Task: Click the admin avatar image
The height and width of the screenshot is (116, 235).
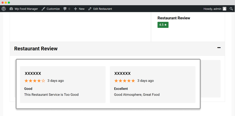Action: [x=224, y=9]
